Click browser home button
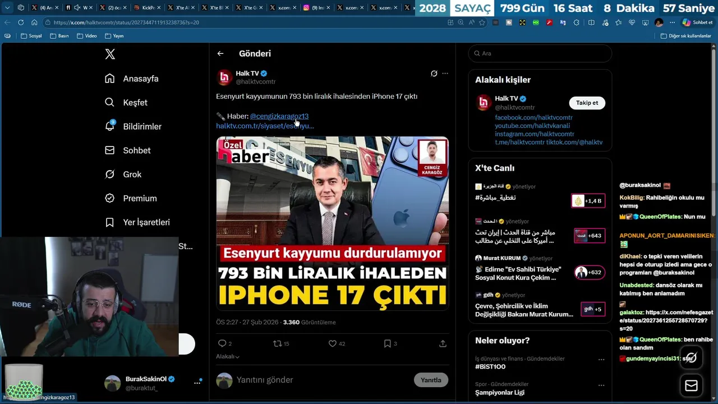This screenshot has width=718, height=404. click(34, 22)
